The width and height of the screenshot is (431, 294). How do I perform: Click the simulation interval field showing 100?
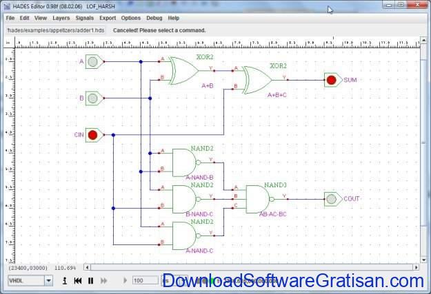(x=146, y=280)
